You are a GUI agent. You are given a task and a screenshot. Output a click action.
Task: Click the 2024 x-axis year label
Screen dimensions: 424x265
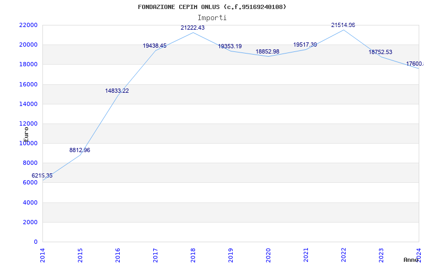point(419,255)
